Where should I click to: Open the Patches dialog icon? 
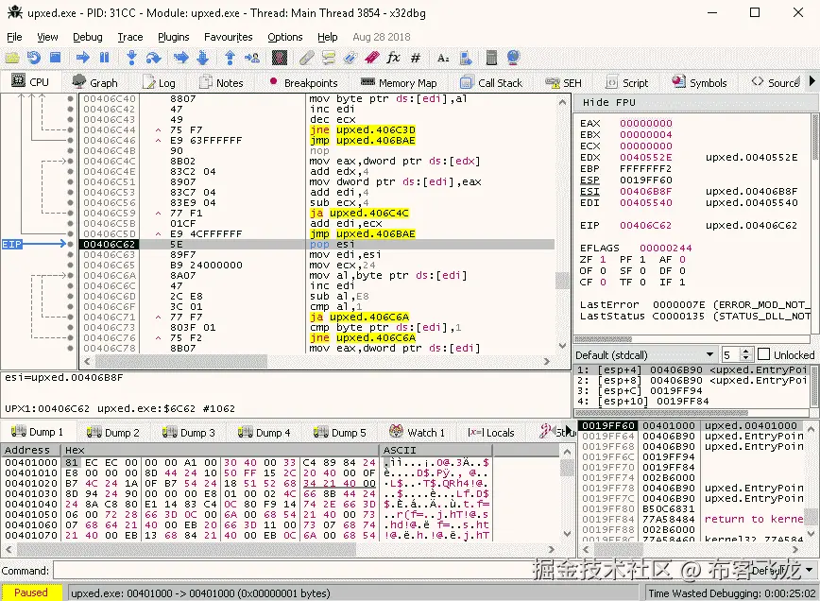(306, 58)
